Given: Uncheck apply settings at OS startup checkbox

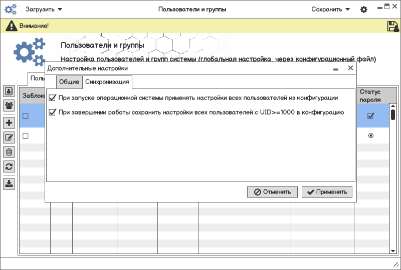Looking at the screenshot, I should (x=52, y=98).
